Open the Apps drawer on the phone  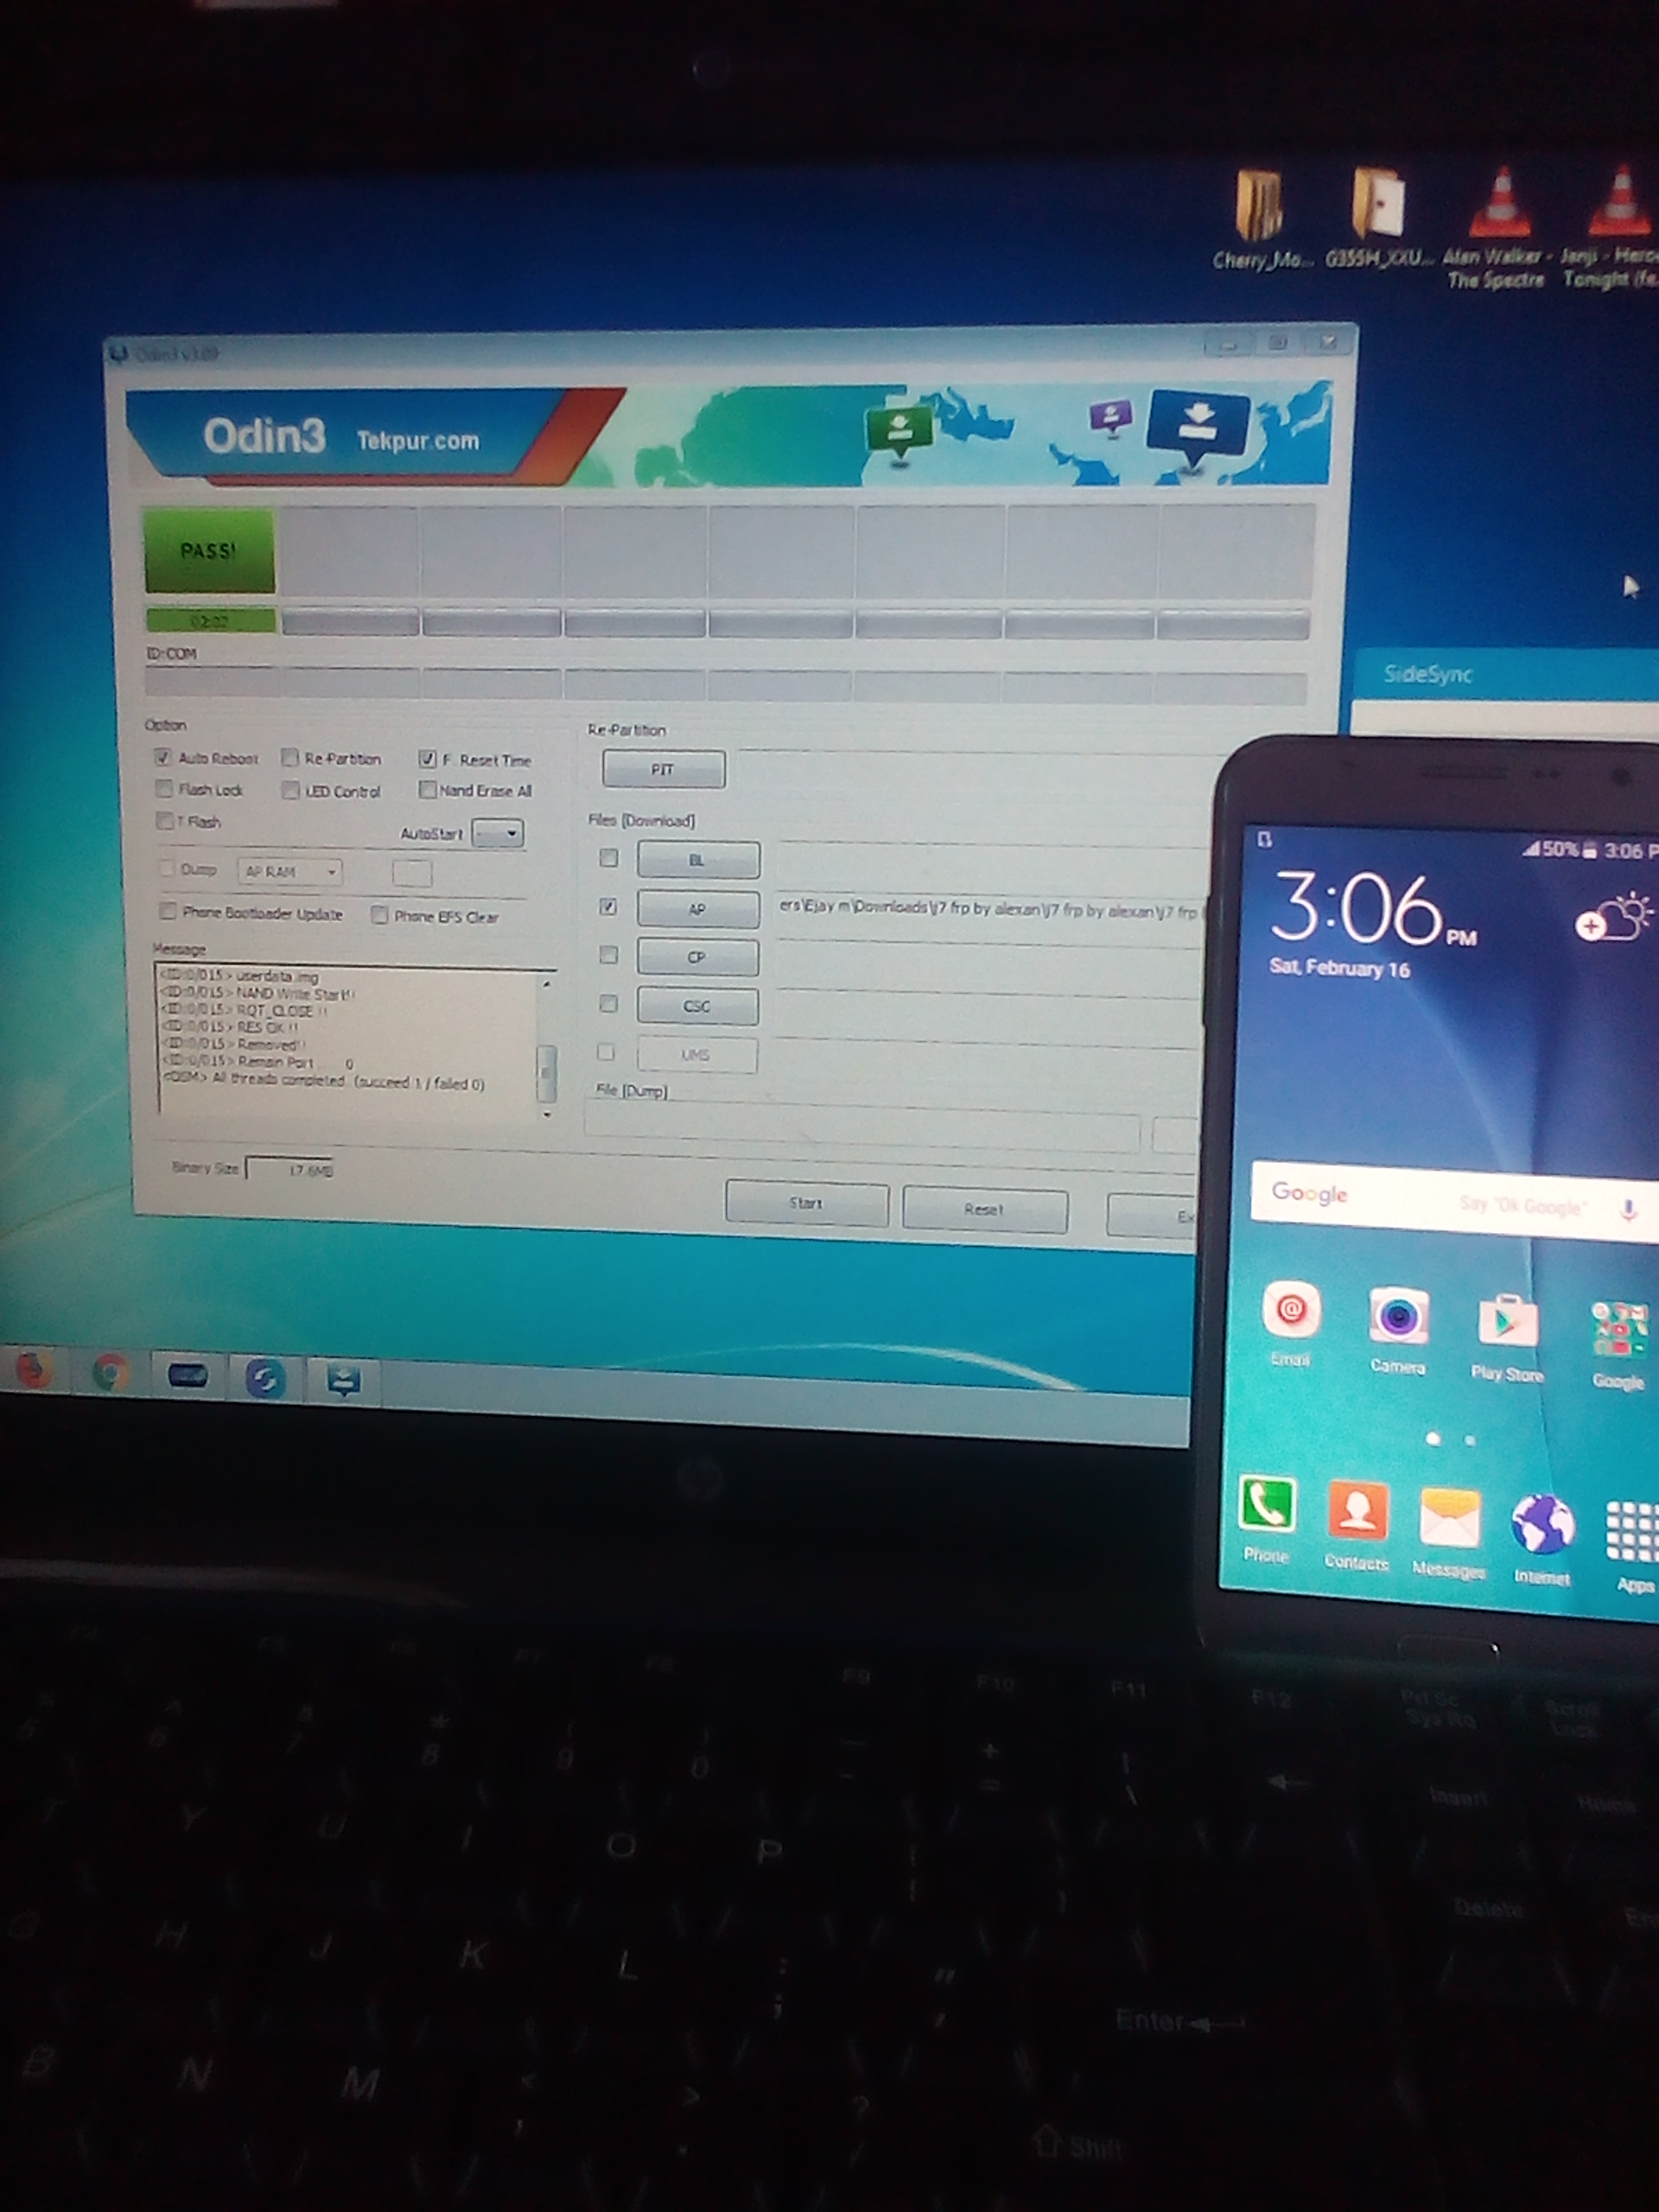(x=1633, y=1543)
